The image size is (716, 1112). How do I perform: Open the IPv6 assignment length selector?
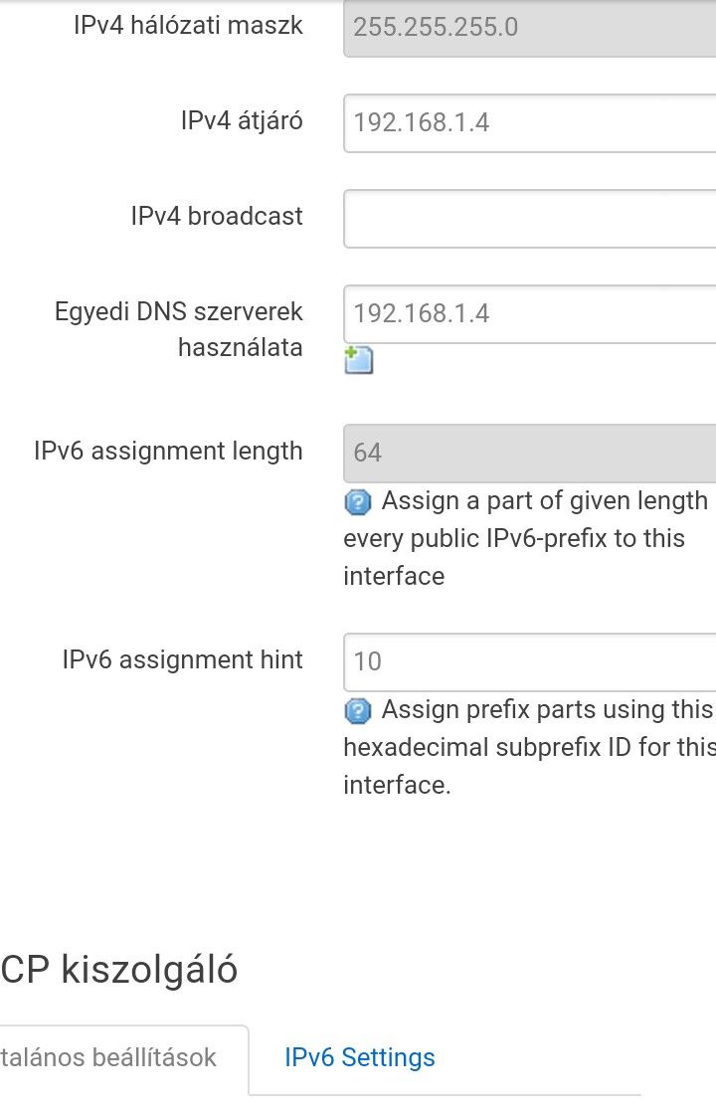click(530, 454)
